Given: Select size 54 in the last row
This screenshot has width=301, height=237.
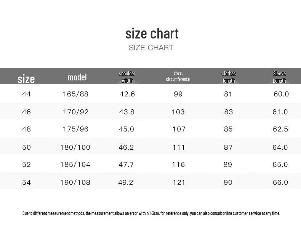Looking at the screenshot, I should point(26,183).
